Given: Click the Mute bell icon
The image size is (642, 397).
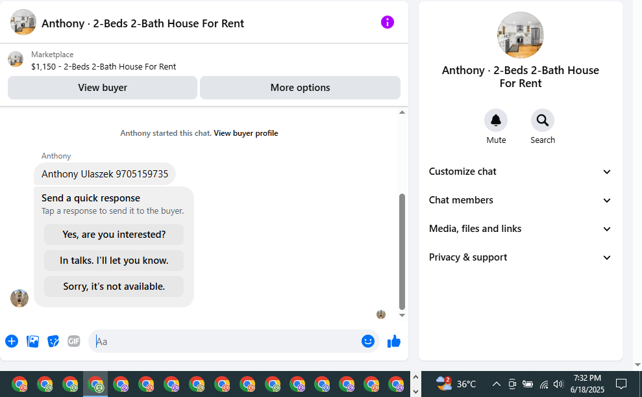Looking at the screenshot, I should 496,120.
